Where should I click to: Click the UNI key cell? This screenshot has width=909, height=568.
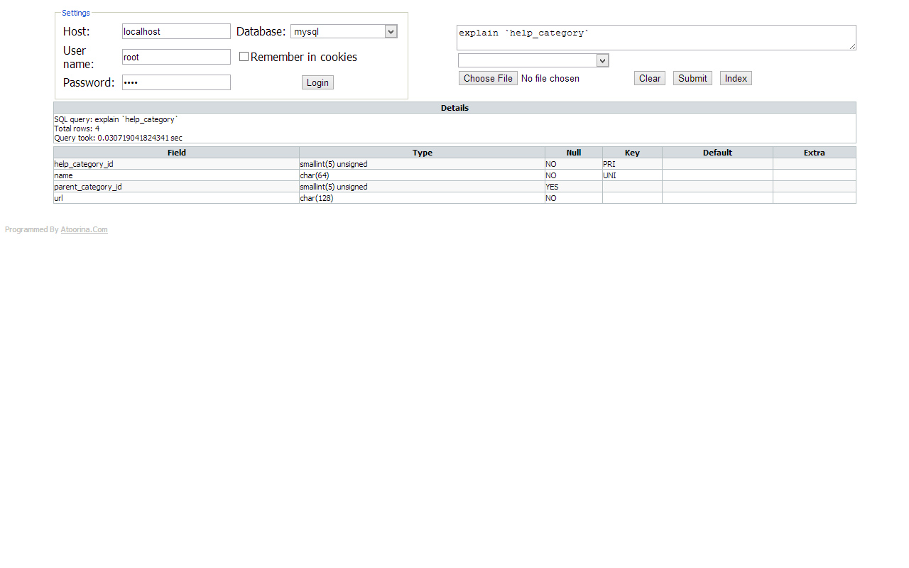coord(632,175)
